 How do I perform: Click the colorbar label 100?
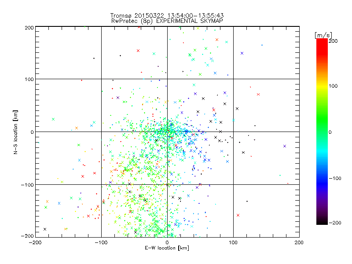click(333, 86)
